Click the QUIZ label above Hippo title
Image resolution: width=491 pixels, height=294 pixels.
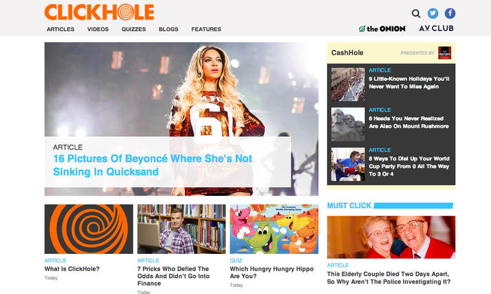(236, 260)
